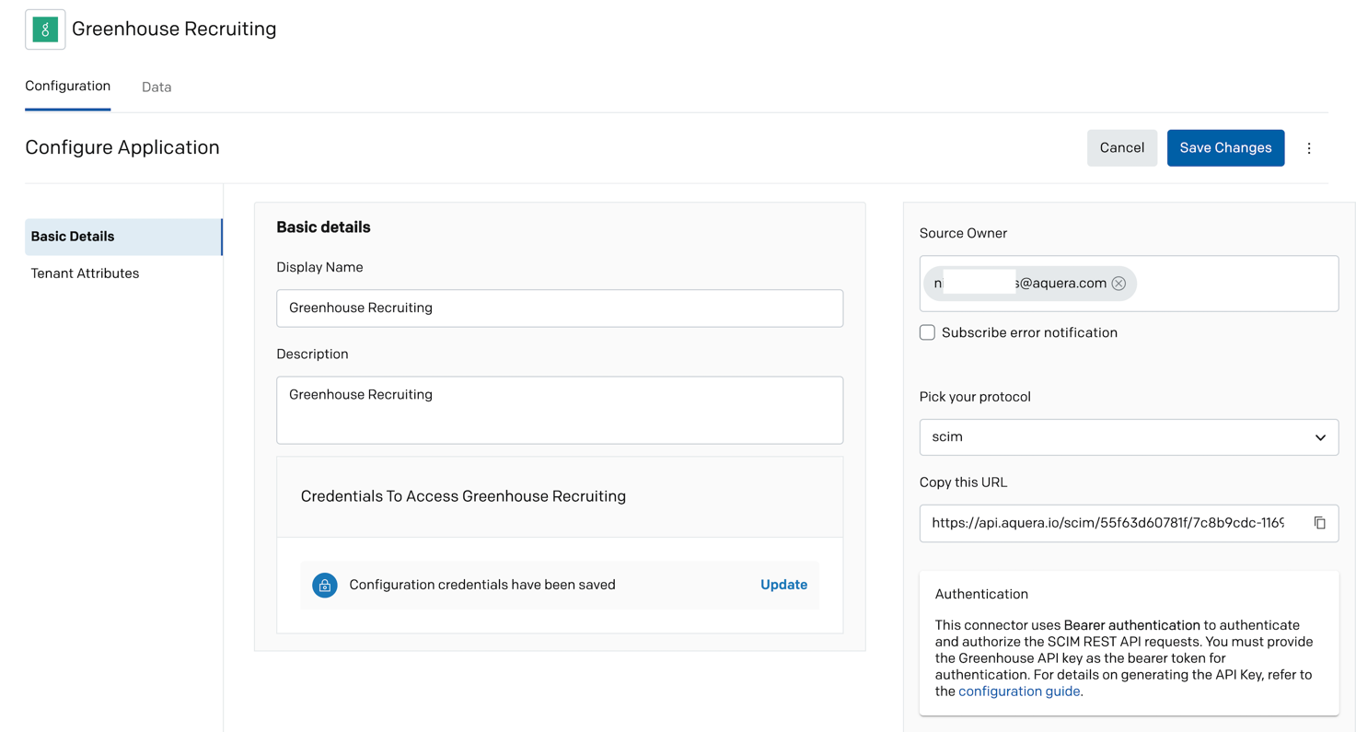Open the Pick your protocol dropdown
The width and height of the screenshot is (1356, 732).
(x=1129, y=437)
